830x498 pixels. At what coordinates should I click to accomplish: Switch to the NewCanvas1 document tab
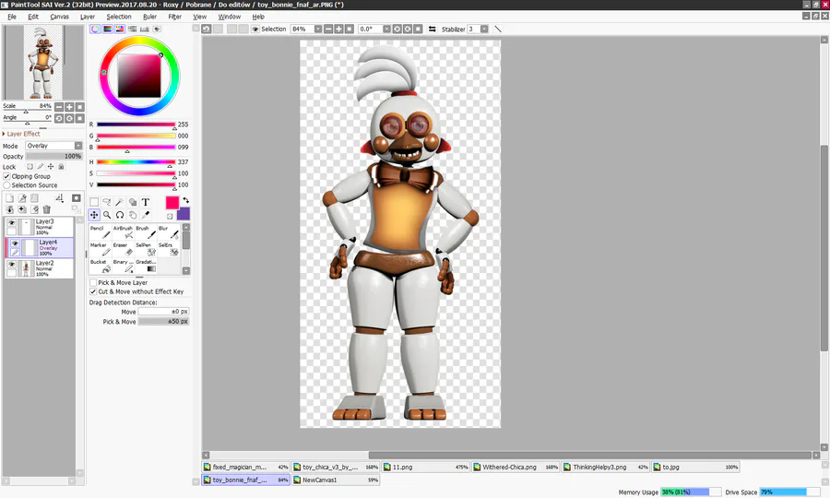pos(335,480)
